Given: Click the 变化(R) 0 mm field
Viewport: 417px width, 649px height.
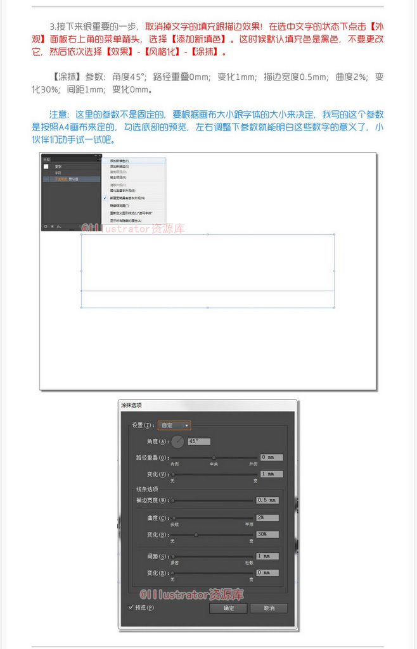Looking at the screenshot, I should [267, 573].
